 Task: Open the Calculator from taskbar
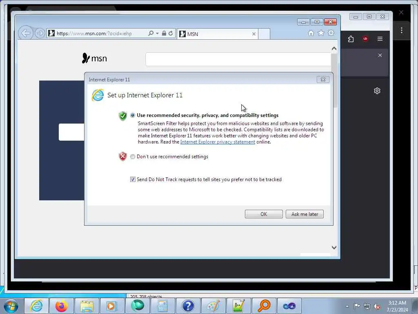[x=162, y=306]
